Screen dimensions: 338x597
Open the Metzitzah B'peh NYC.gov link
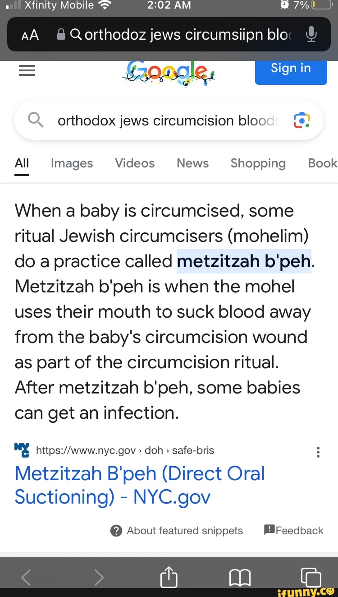point(139,485)
